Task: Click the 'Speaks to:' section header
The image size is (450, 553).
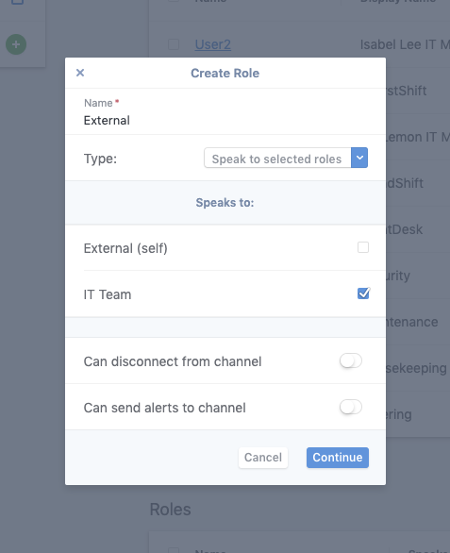Action: [225, 203]
